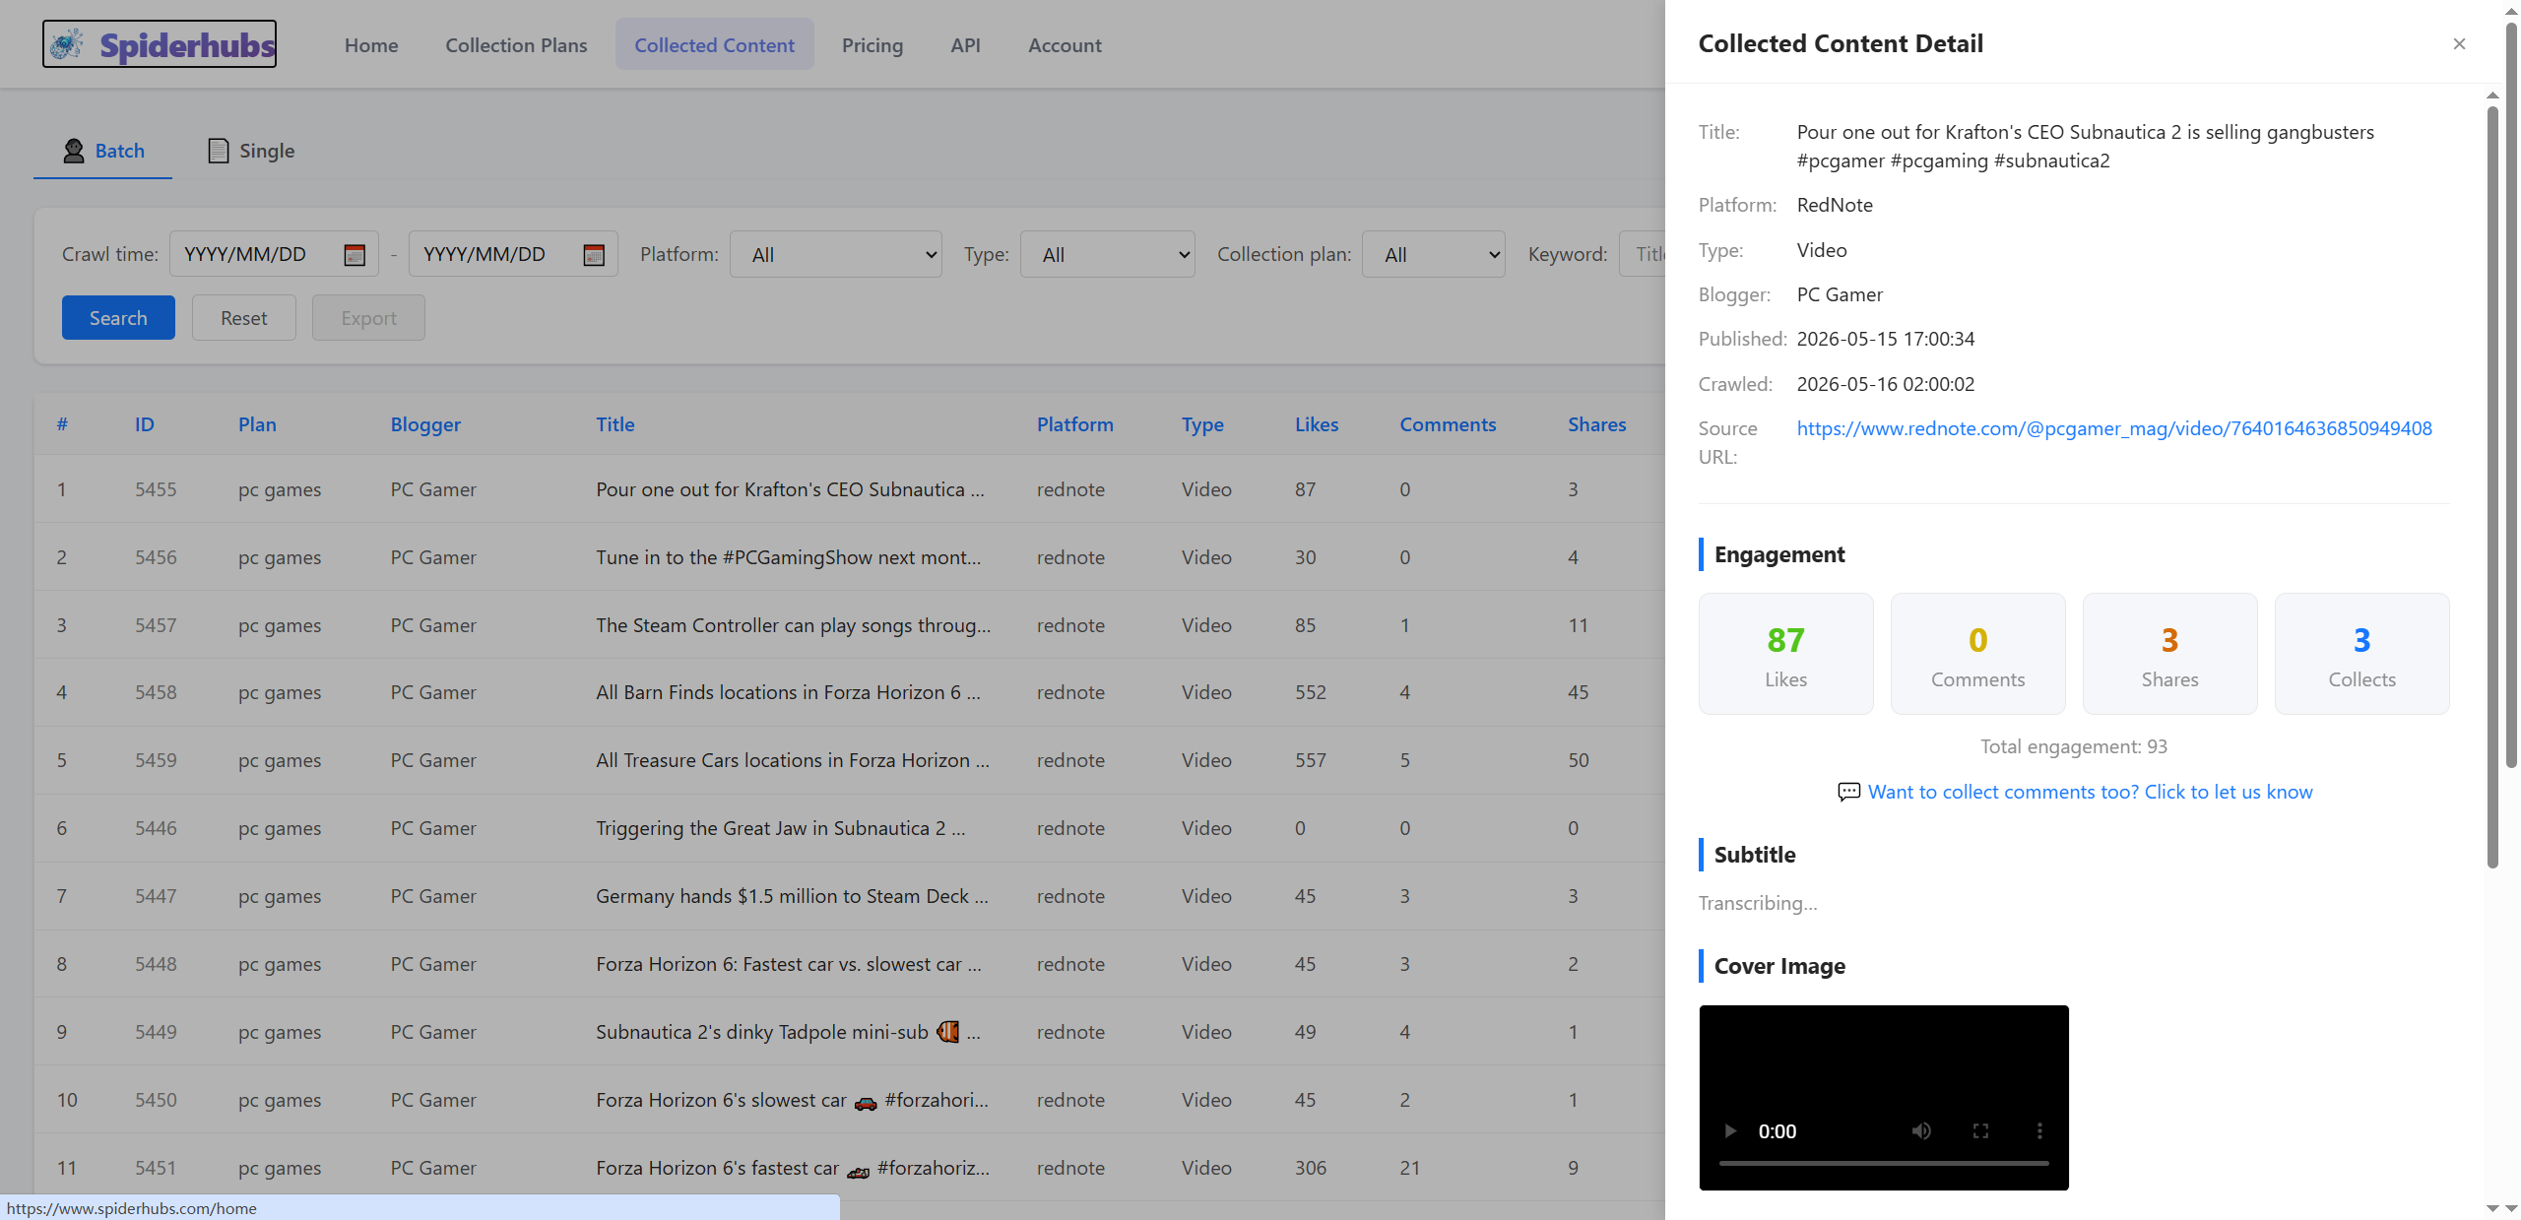Click the Keyword input field
The image size is (2521, 1220).
click(1643, 254)
